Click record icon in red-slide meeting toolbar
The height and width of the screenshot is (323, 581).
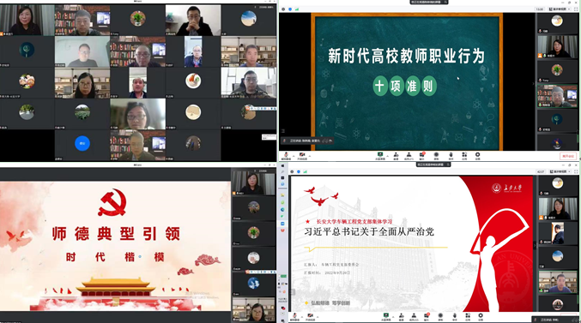coord(440,316)
